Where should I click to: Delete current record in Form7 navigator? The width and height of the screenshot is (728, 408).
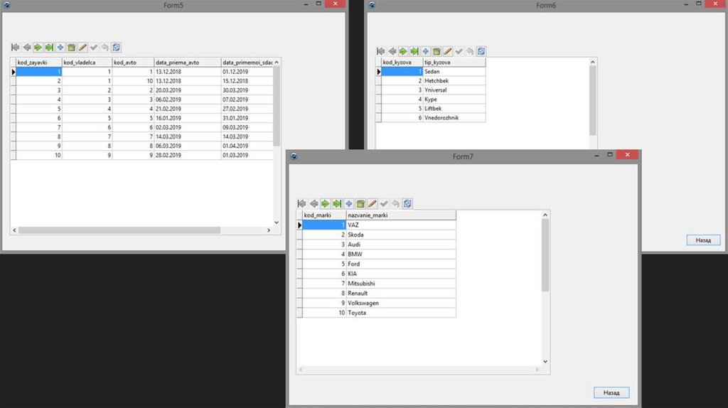[x=360, y=203]
